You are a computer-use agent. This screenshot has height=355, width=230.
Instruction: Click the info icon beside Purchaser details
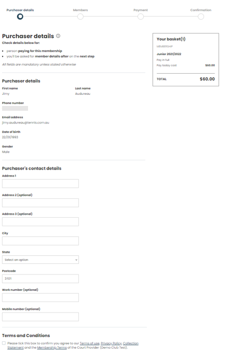tap(58, 36)
